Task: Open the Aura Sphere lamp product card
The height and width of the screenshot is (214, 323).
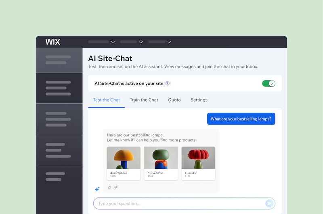Action: pyautogui.click(x=124, y=163)
